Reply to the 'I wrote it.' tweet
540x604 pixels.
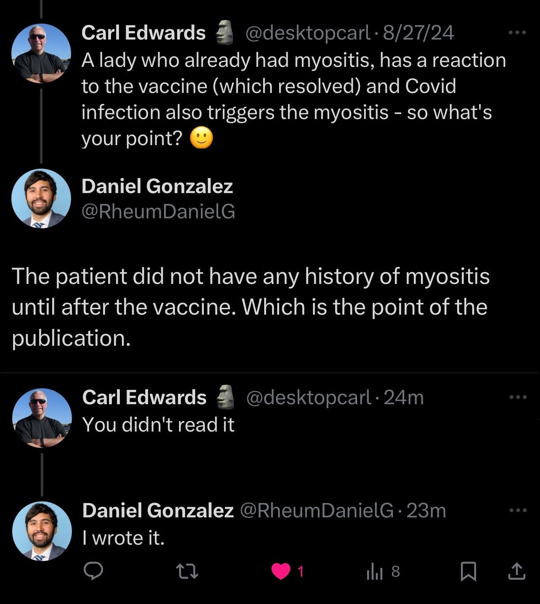pos(93,571)
